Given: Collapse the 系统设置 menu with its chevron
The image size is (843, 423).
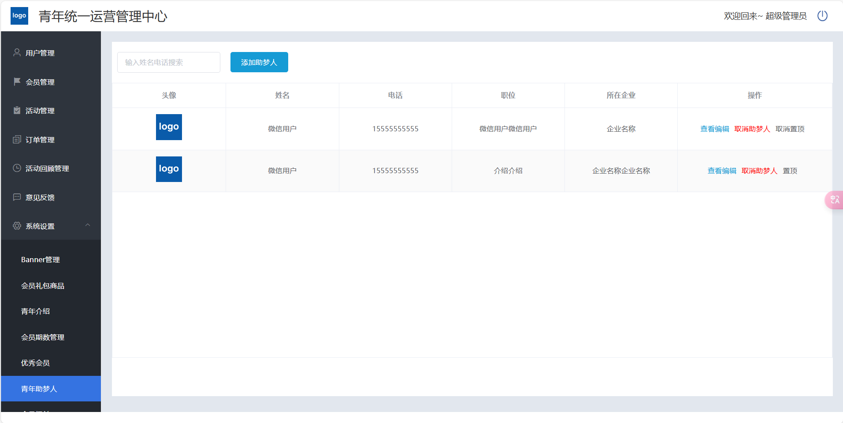Looking at the screenshot, I should 88,225.
